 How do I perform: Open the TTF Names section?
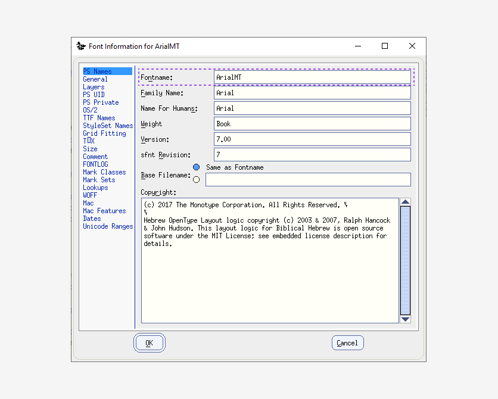pyautogui.click(x=99, y=117)
